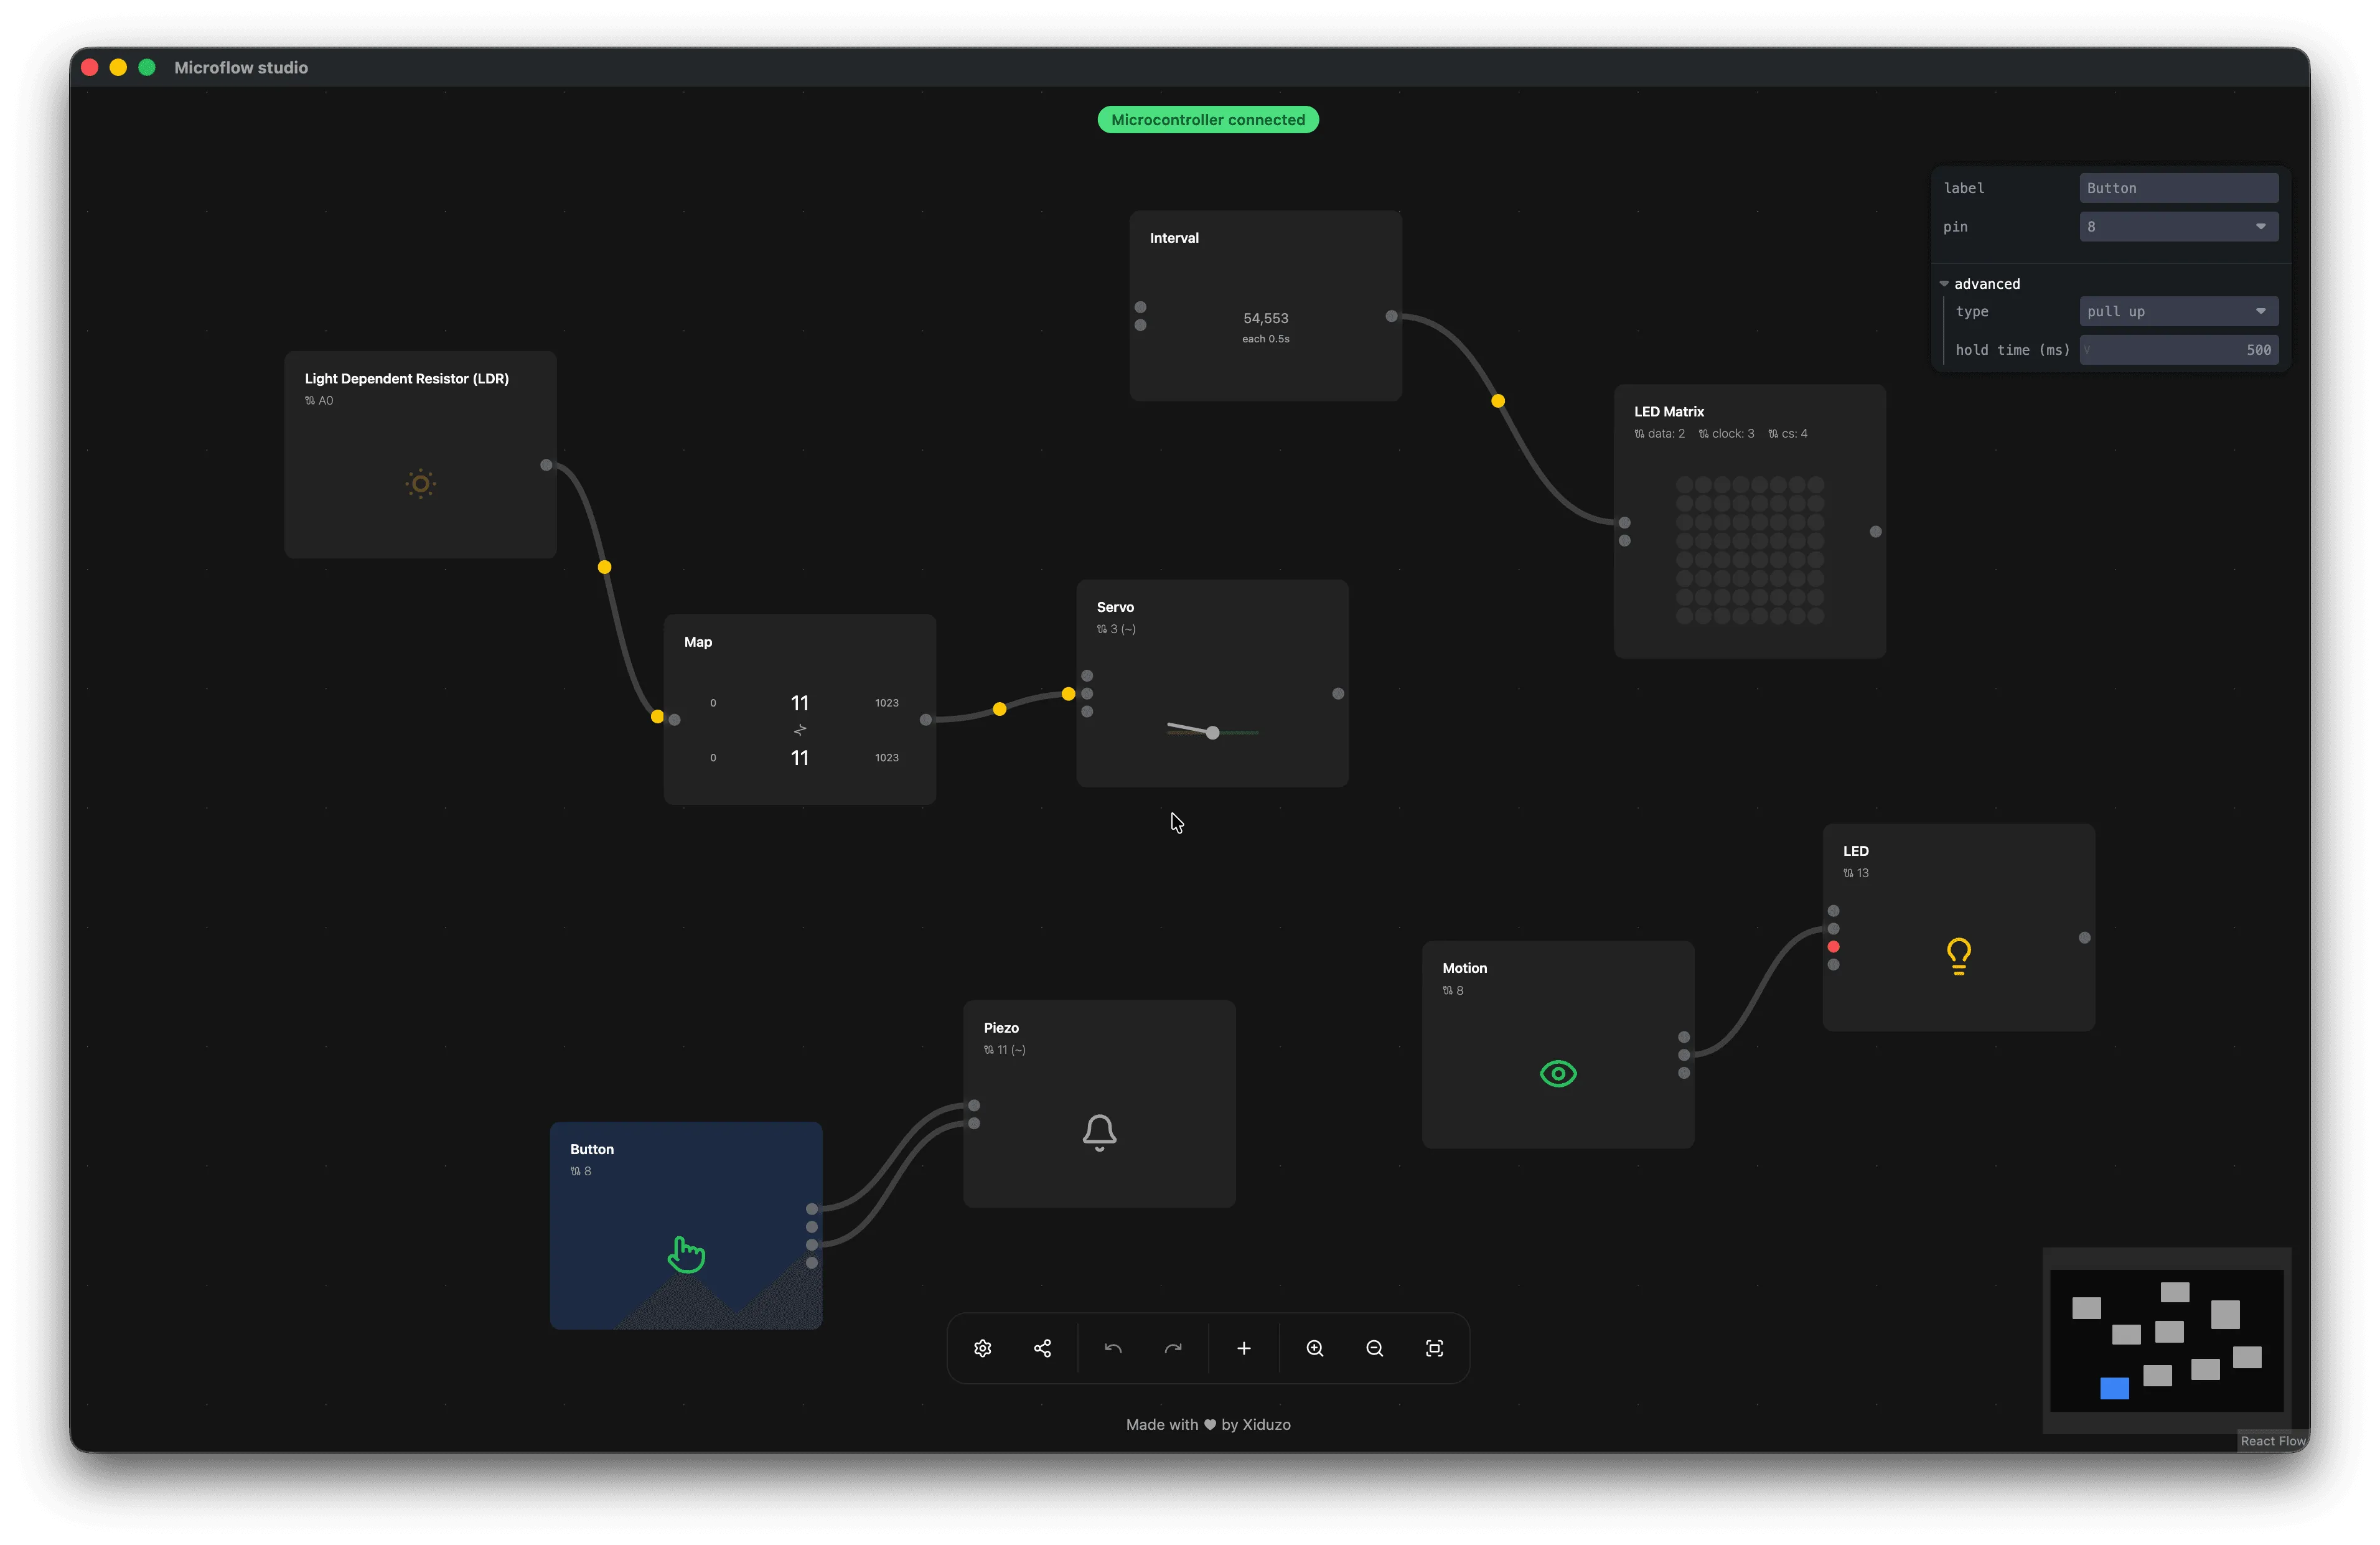Click the 'each 0.5s' interval text

[1266, 339]
